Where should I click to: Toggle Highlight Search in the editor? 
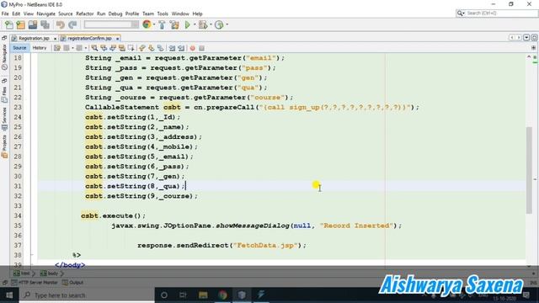pyautogui.click(x=121, y=48)
